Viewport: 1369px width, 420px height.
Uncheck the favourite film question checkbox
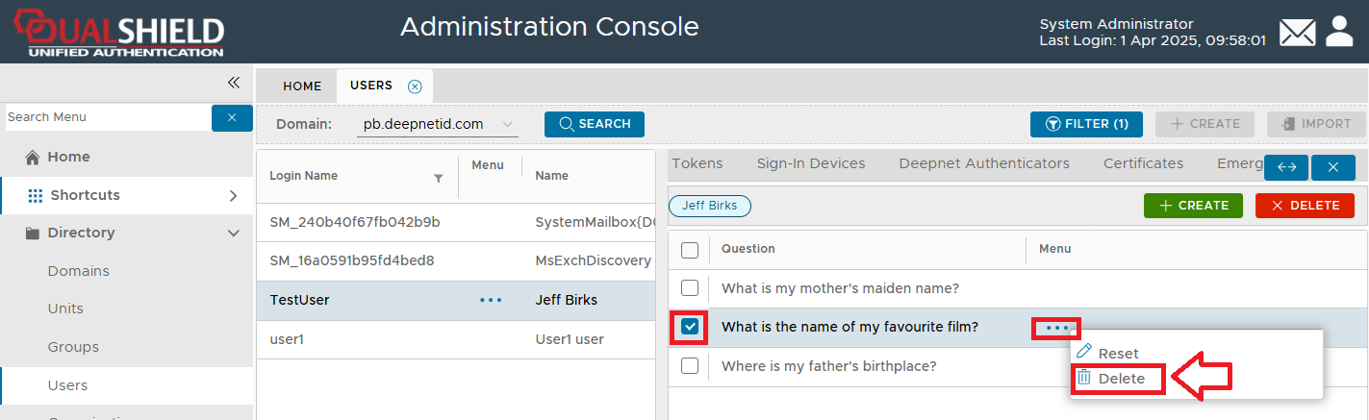pos(690,327)
